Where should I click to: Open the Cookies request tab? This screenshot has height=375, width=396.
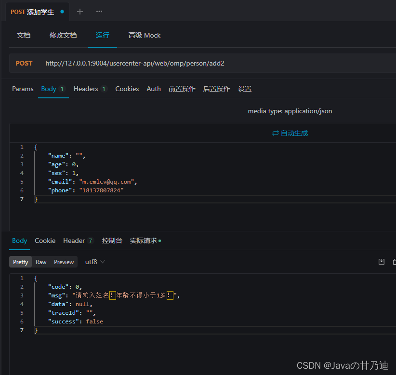point(127,89)
